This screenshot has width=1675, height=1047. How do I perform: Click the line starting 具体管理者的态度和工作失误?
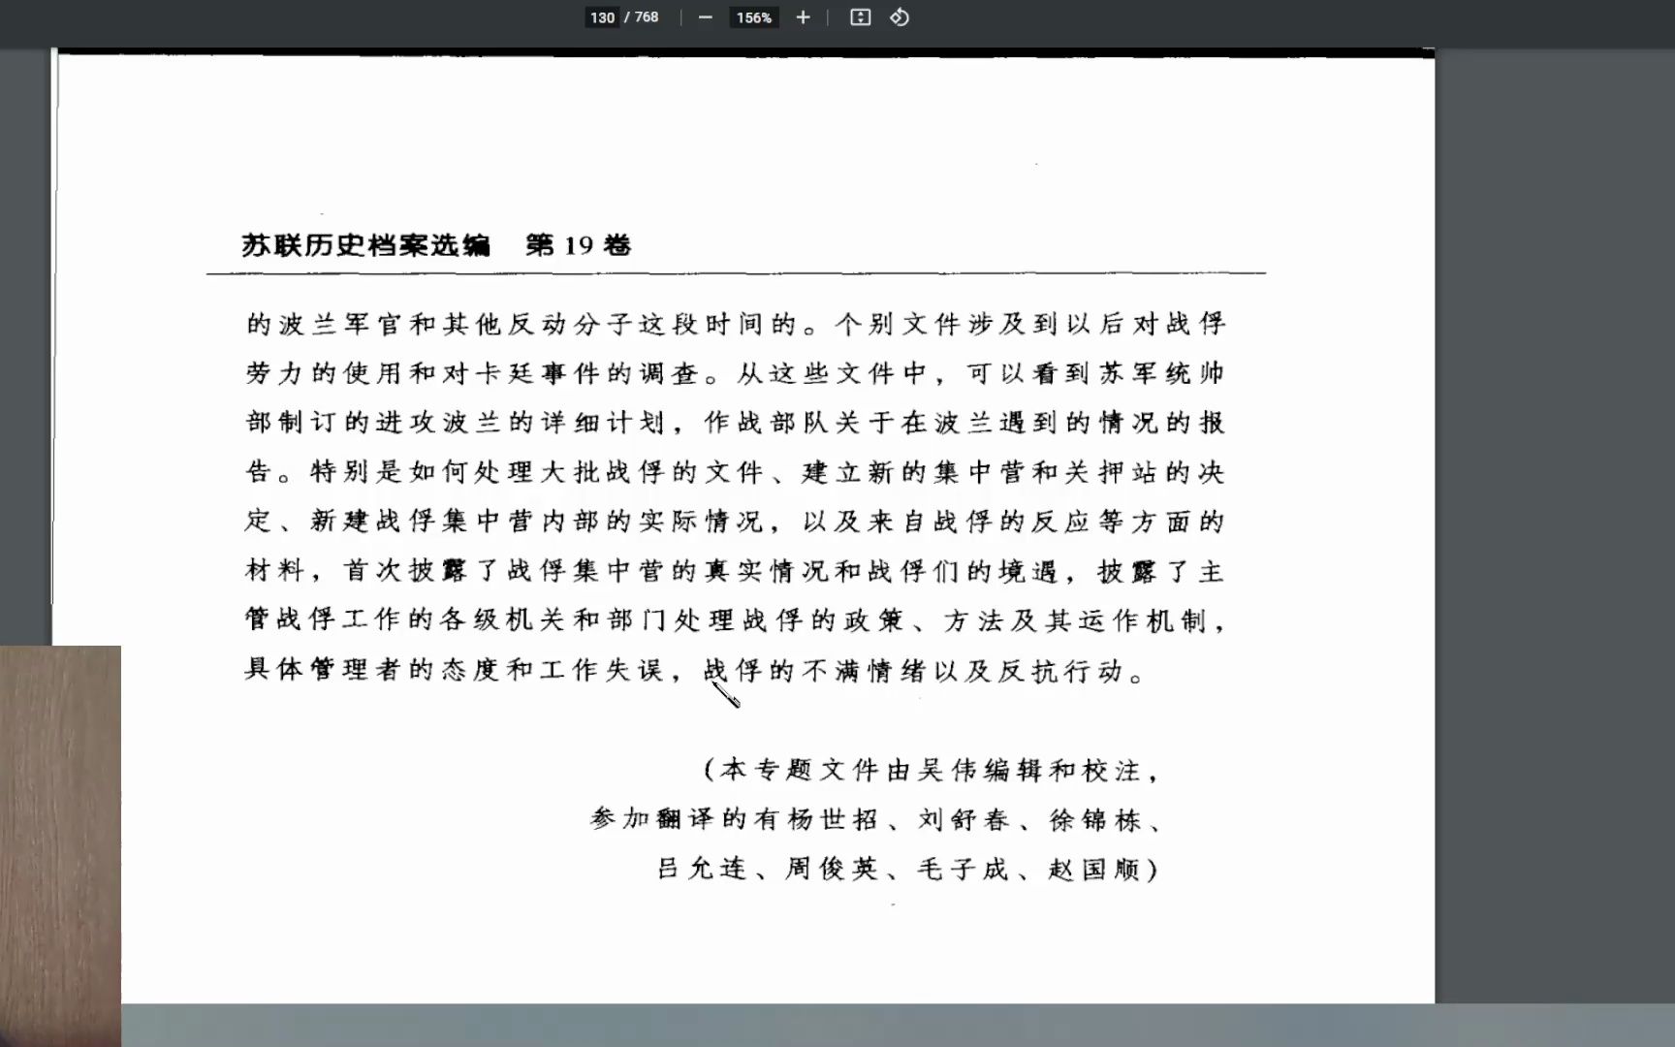(x=695, y=670)
